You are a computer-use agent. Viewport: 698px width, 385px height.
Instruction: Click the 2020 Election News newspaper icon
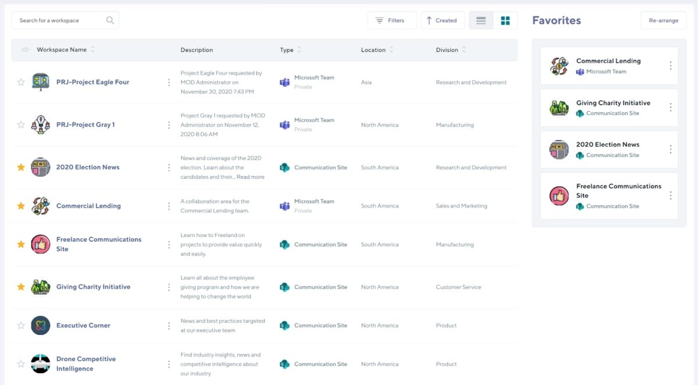(40, 167)
